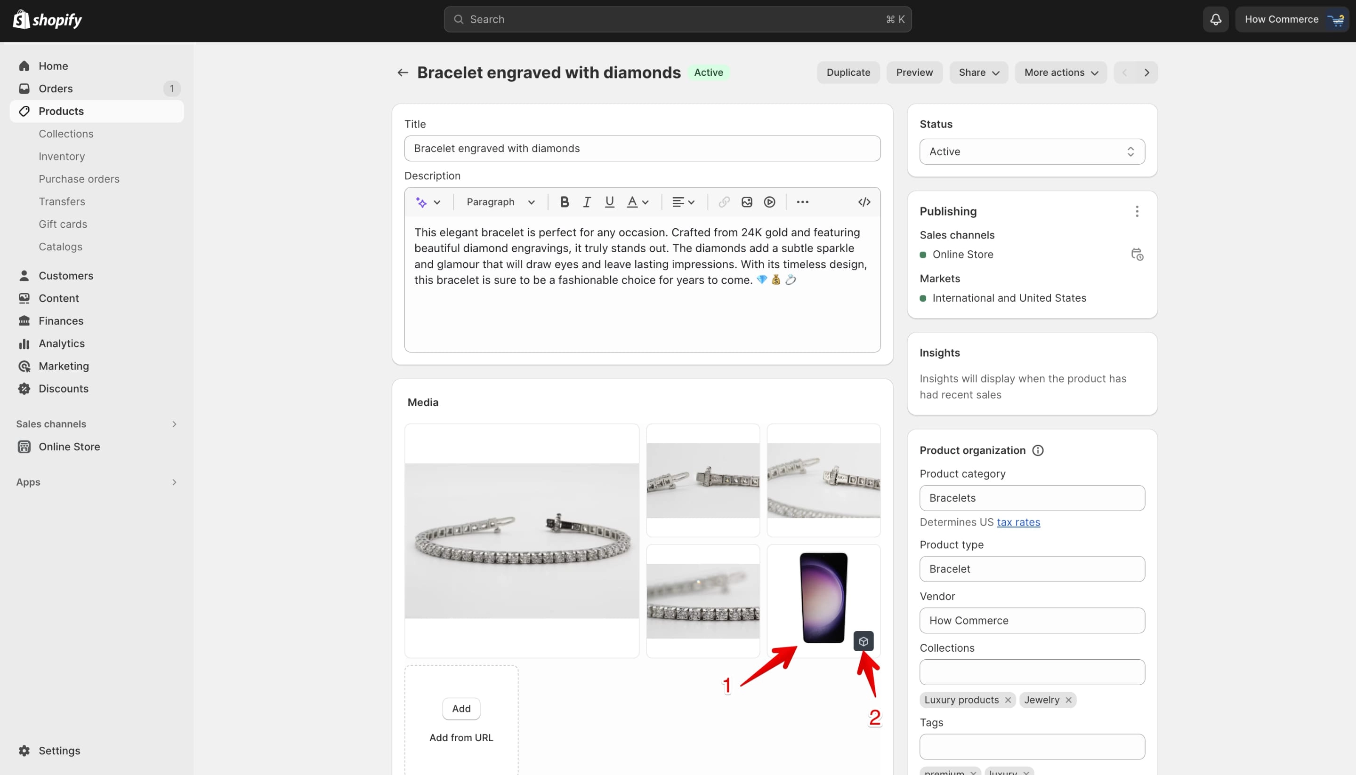Screen dimensions: 1356x775
Task: Open the tax rates link
Action: (1018, 522)
